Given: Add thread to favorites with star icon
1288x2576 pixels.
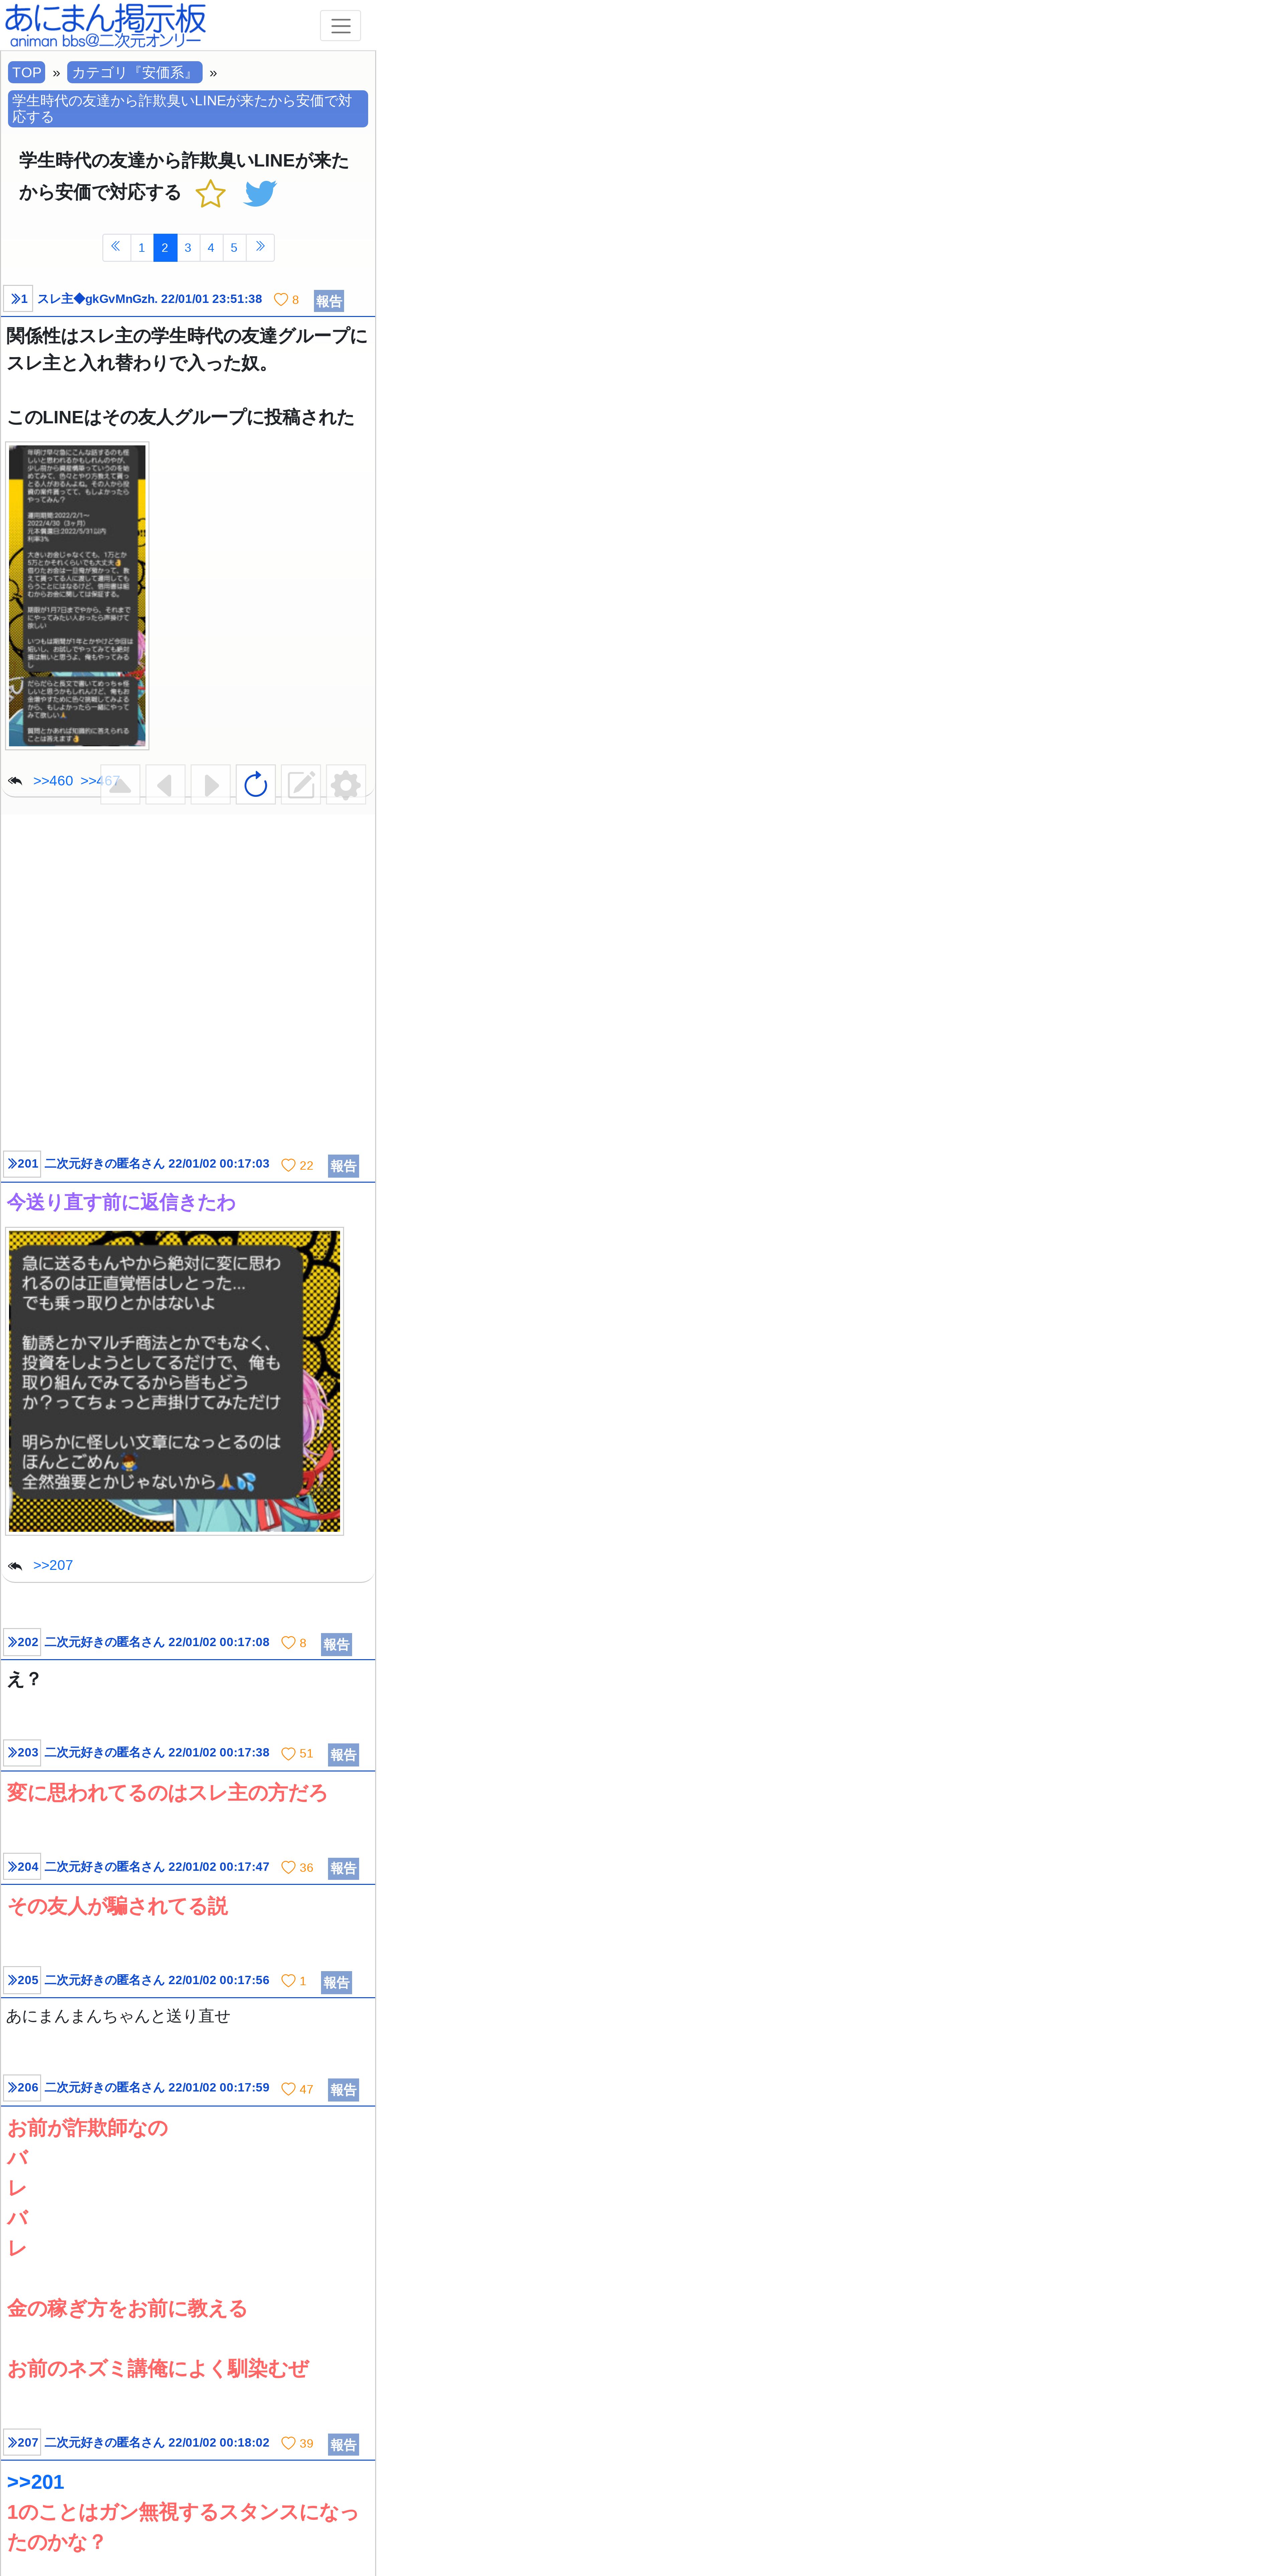Looking at the screenshot, I should tap(210, 194).
